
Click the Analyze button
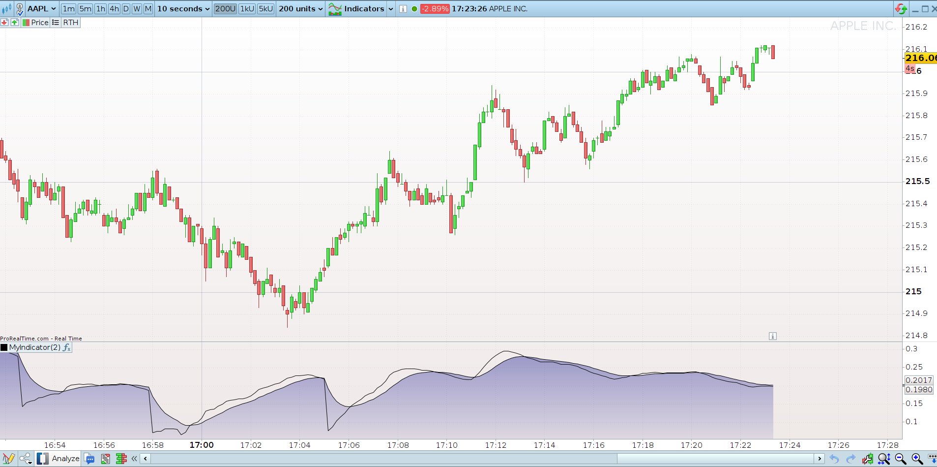click(x=59, y=459)
